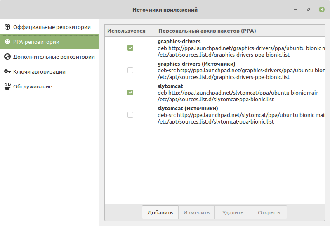Select the PPA-репозитории sidebar entry
Viewport: 330px width, 226px height.
[49, 42]
